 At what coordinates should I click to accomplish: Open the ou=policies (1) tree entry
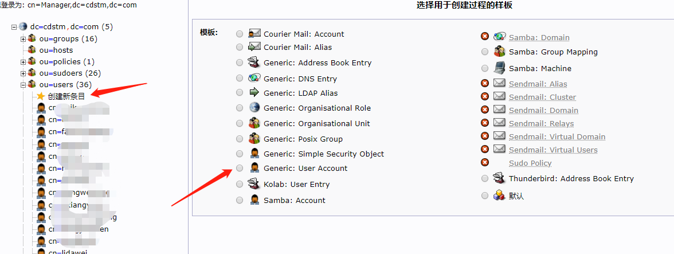click(67, 62)
